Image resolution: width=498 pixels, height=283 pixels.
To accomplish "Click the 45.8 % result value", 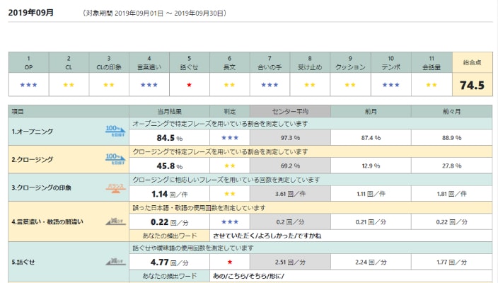I will [x=170, y=166].
